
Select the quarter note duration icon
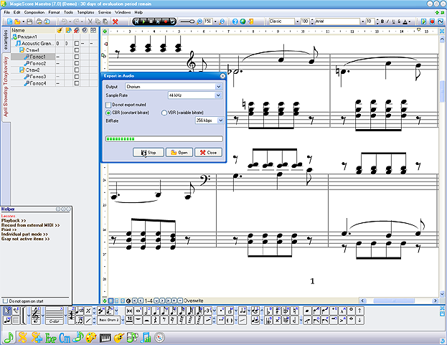click(x=156, y=311)
